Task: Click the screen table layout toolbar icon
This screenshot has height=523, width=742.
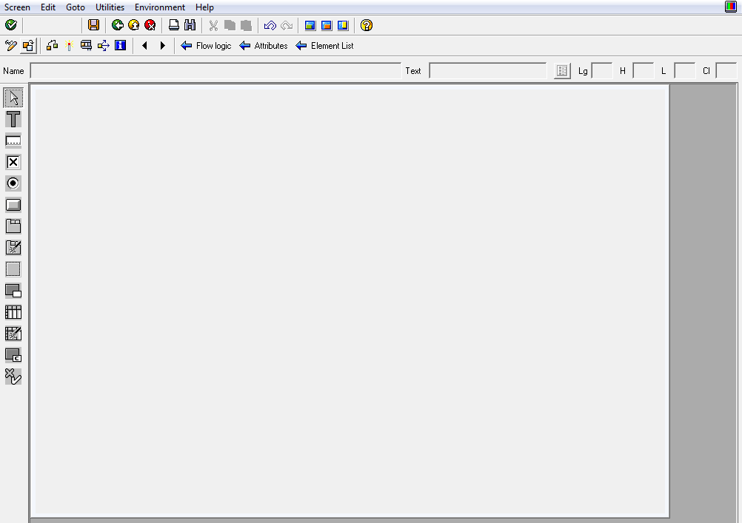Action: 86,45
